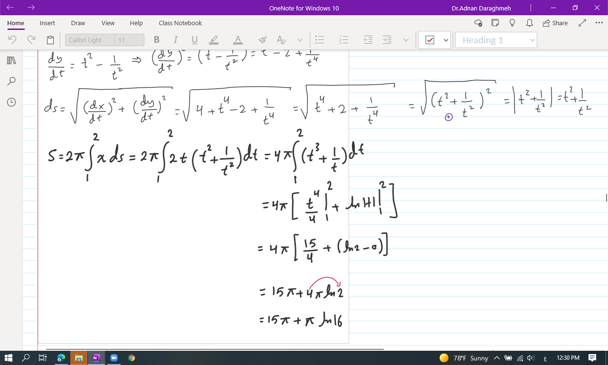Increase the paragraph indent
Viewport: 608px width, 365px height.
(x=387, y=40)
